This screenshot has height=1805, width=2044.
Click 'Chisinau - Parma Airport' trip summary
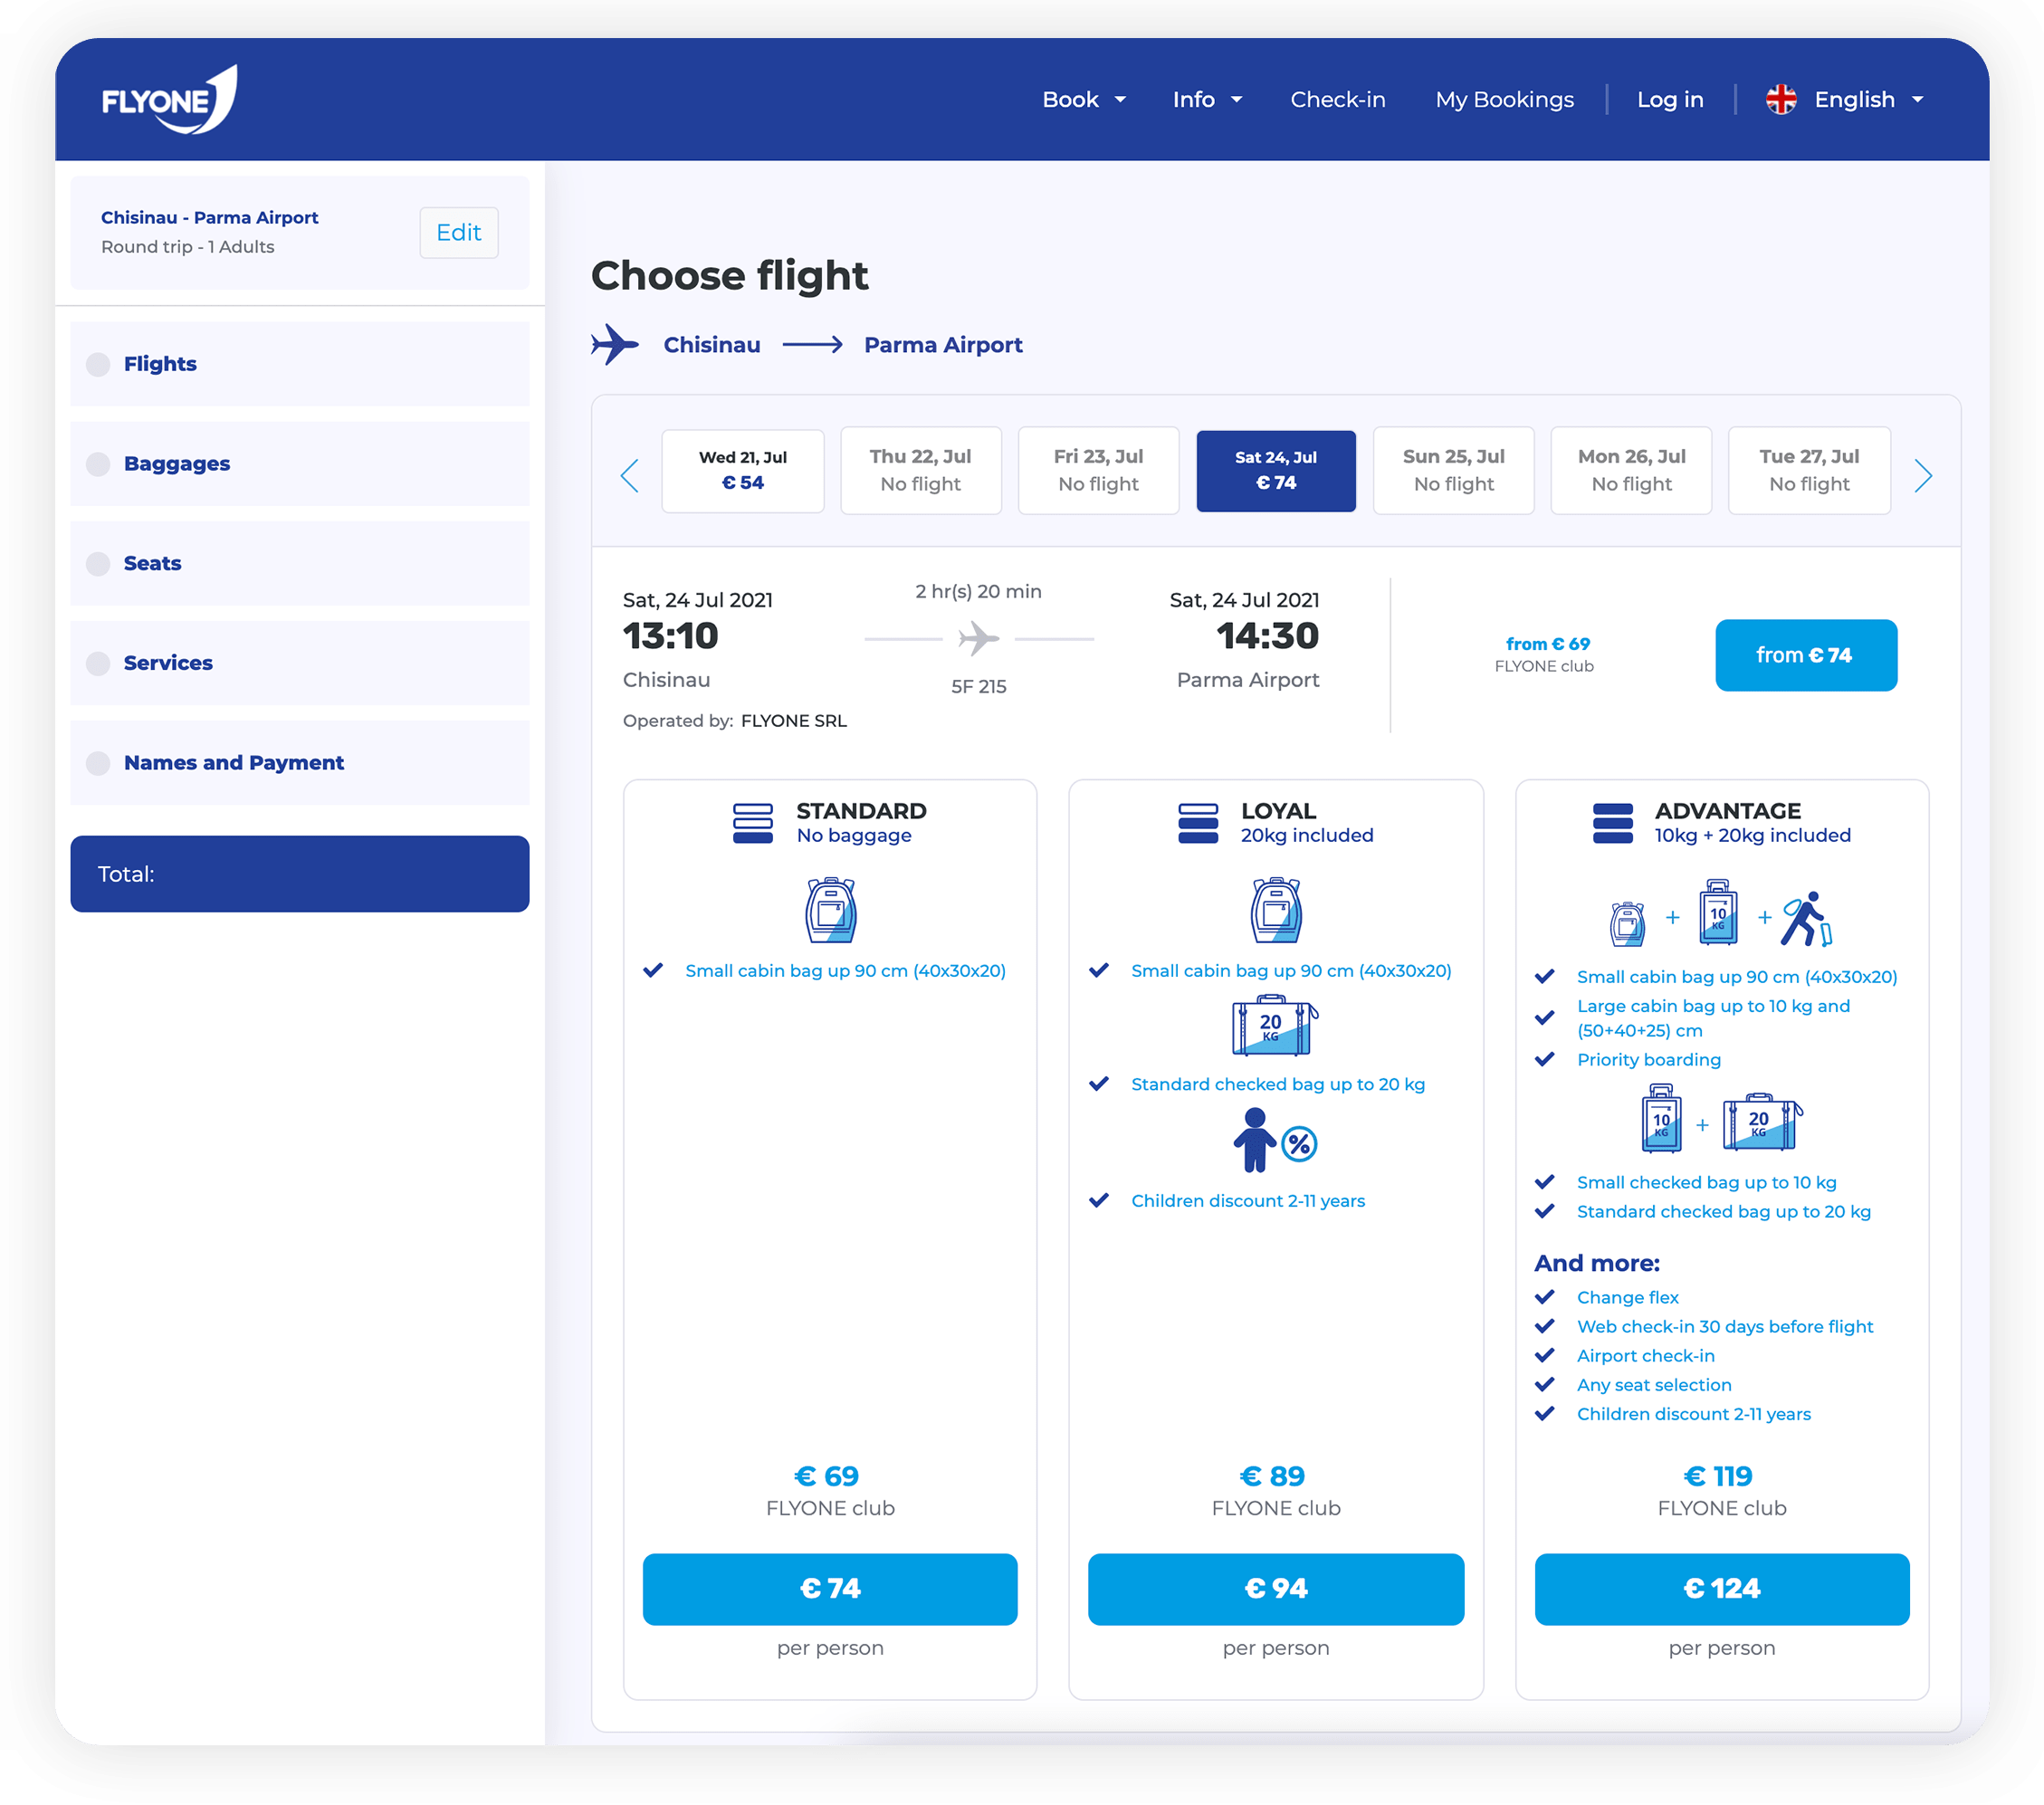209,217
